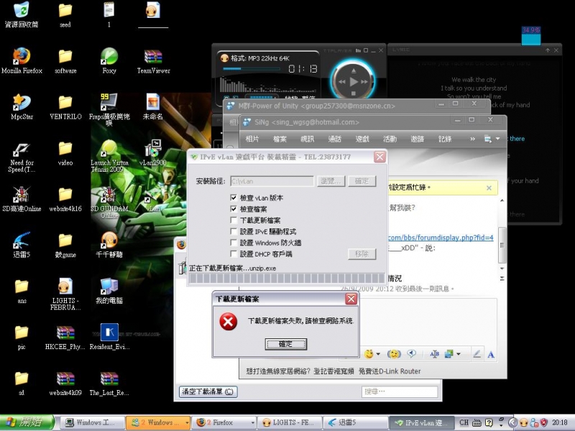
Task: Open the background image picker icon
Action: pyautogui.click(x=448, y=352)
